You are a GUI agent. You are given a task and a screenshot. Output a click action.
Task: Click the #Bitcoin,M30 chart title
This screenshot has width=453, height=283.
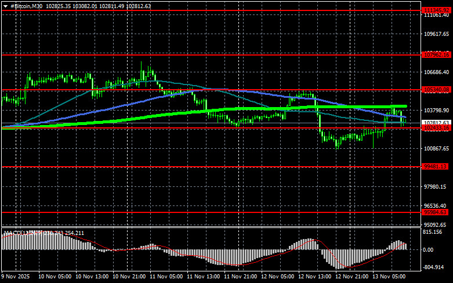pyautogui.click(x=26, y=6)
